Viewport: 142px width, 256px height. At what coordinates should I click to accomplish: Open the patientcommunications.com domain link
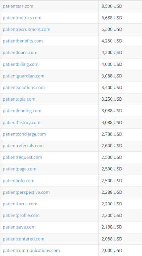tap(31, 251)
